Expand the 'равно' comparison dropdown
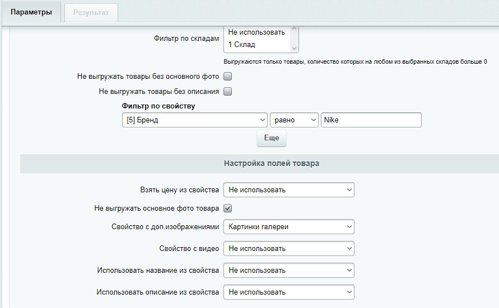 pos(294,120)
